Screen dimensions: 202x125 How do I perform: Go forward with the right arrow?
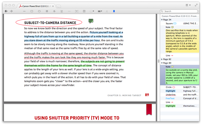pos(11,11)
